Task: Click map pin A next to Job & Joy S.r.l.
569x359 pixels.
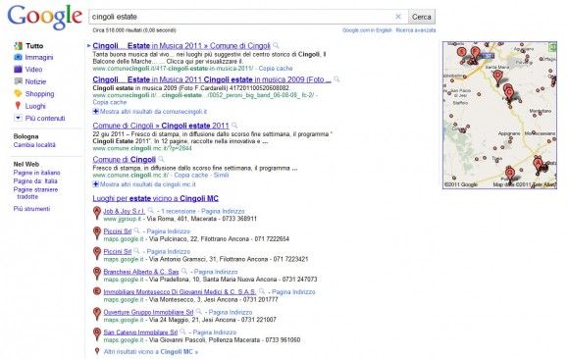Action: (96, 213)
